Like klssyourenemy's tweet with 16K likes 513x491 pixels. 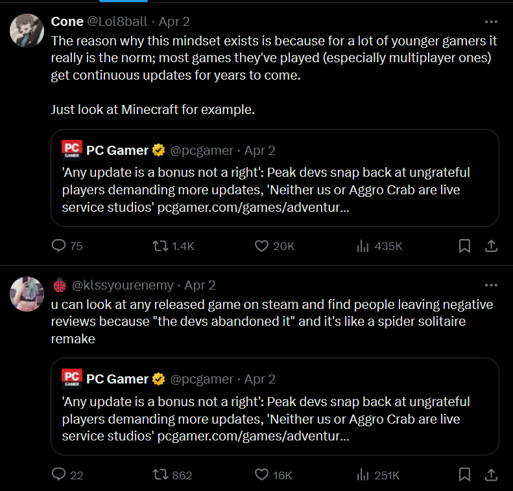[x=262, y=475]
